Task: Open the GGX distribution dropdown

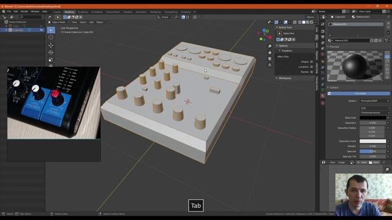Action: [375, 108]
